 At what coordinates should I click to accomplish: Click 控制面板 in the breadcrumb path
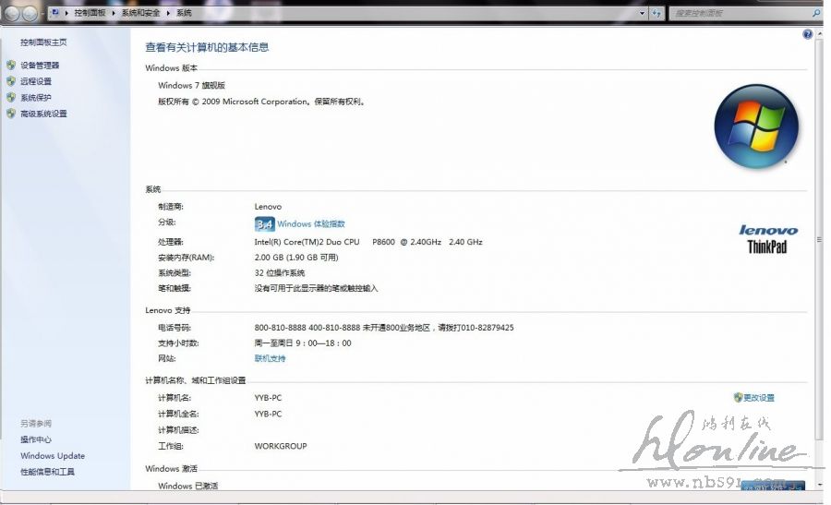coord(90,13)
